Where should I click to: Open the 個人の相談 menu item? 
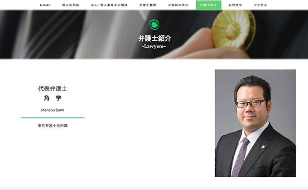click(71, 5)
